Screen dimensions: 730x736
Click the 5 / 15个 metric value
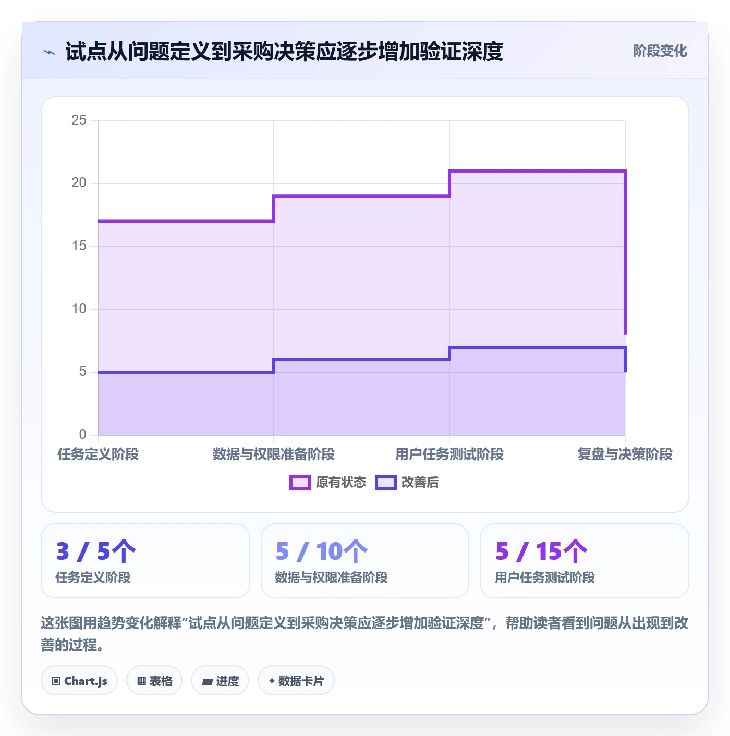(x=541, y=551)
